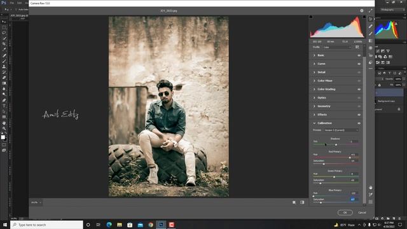
Task: Collapse the Calibration panel
Action: (314, 123)
